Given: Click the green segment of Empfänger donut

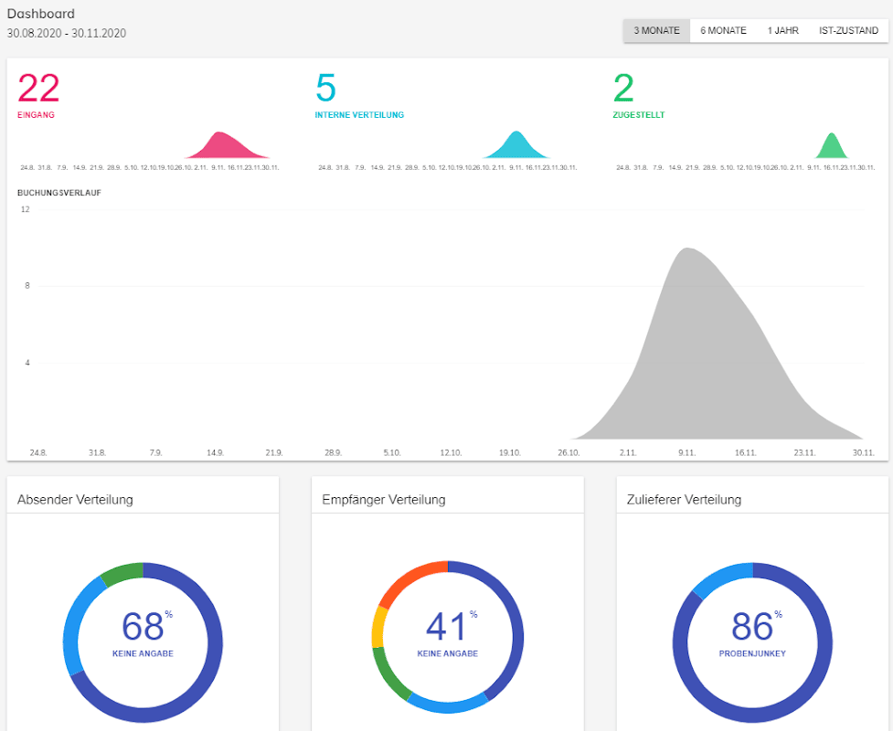Looking at the screenshot, I should click(388, 674).
